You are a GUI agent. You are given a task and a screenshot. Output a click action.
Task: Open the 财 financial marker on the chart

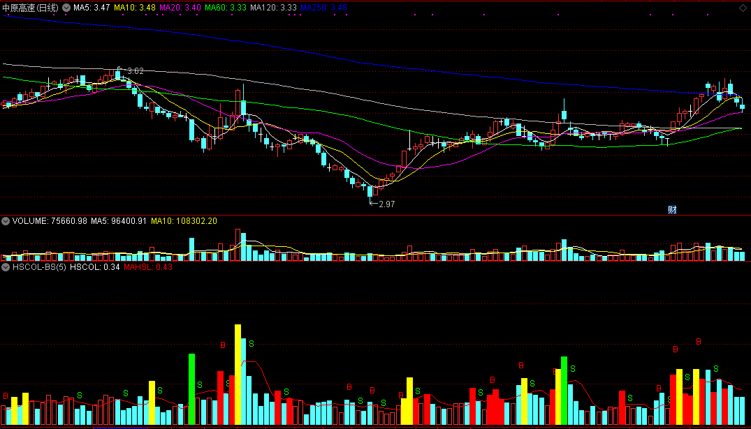click(672, 209)
